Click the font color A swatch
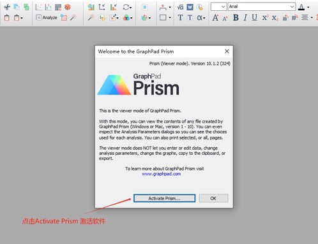Screen dimensions: 318x244 click(301, 7)
